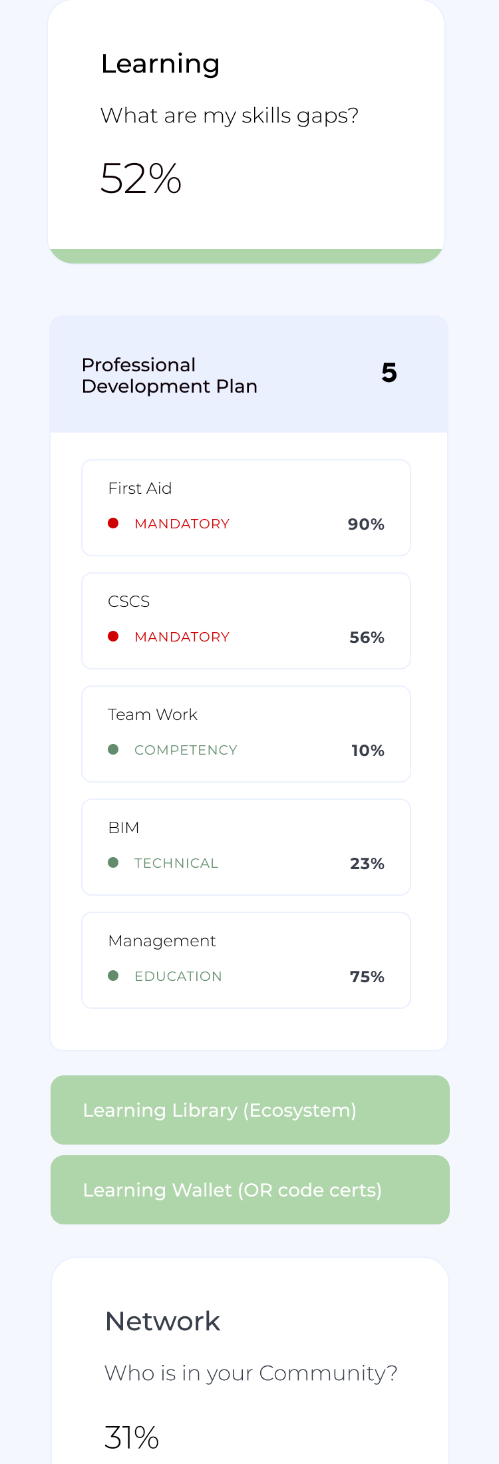The width and height of the screenshot is (499, 1464).
Task: Click the green dot next to COMPETENCY
Action: 113,750
